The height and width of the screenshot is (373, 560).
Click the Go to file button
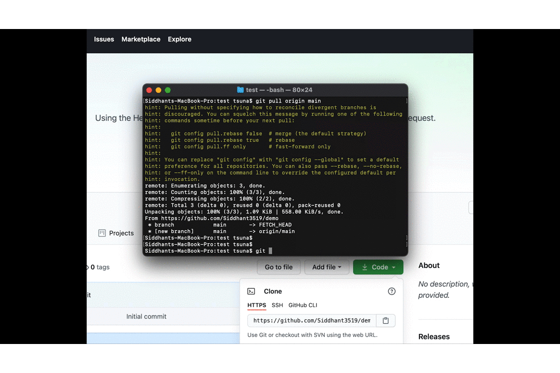278,267
